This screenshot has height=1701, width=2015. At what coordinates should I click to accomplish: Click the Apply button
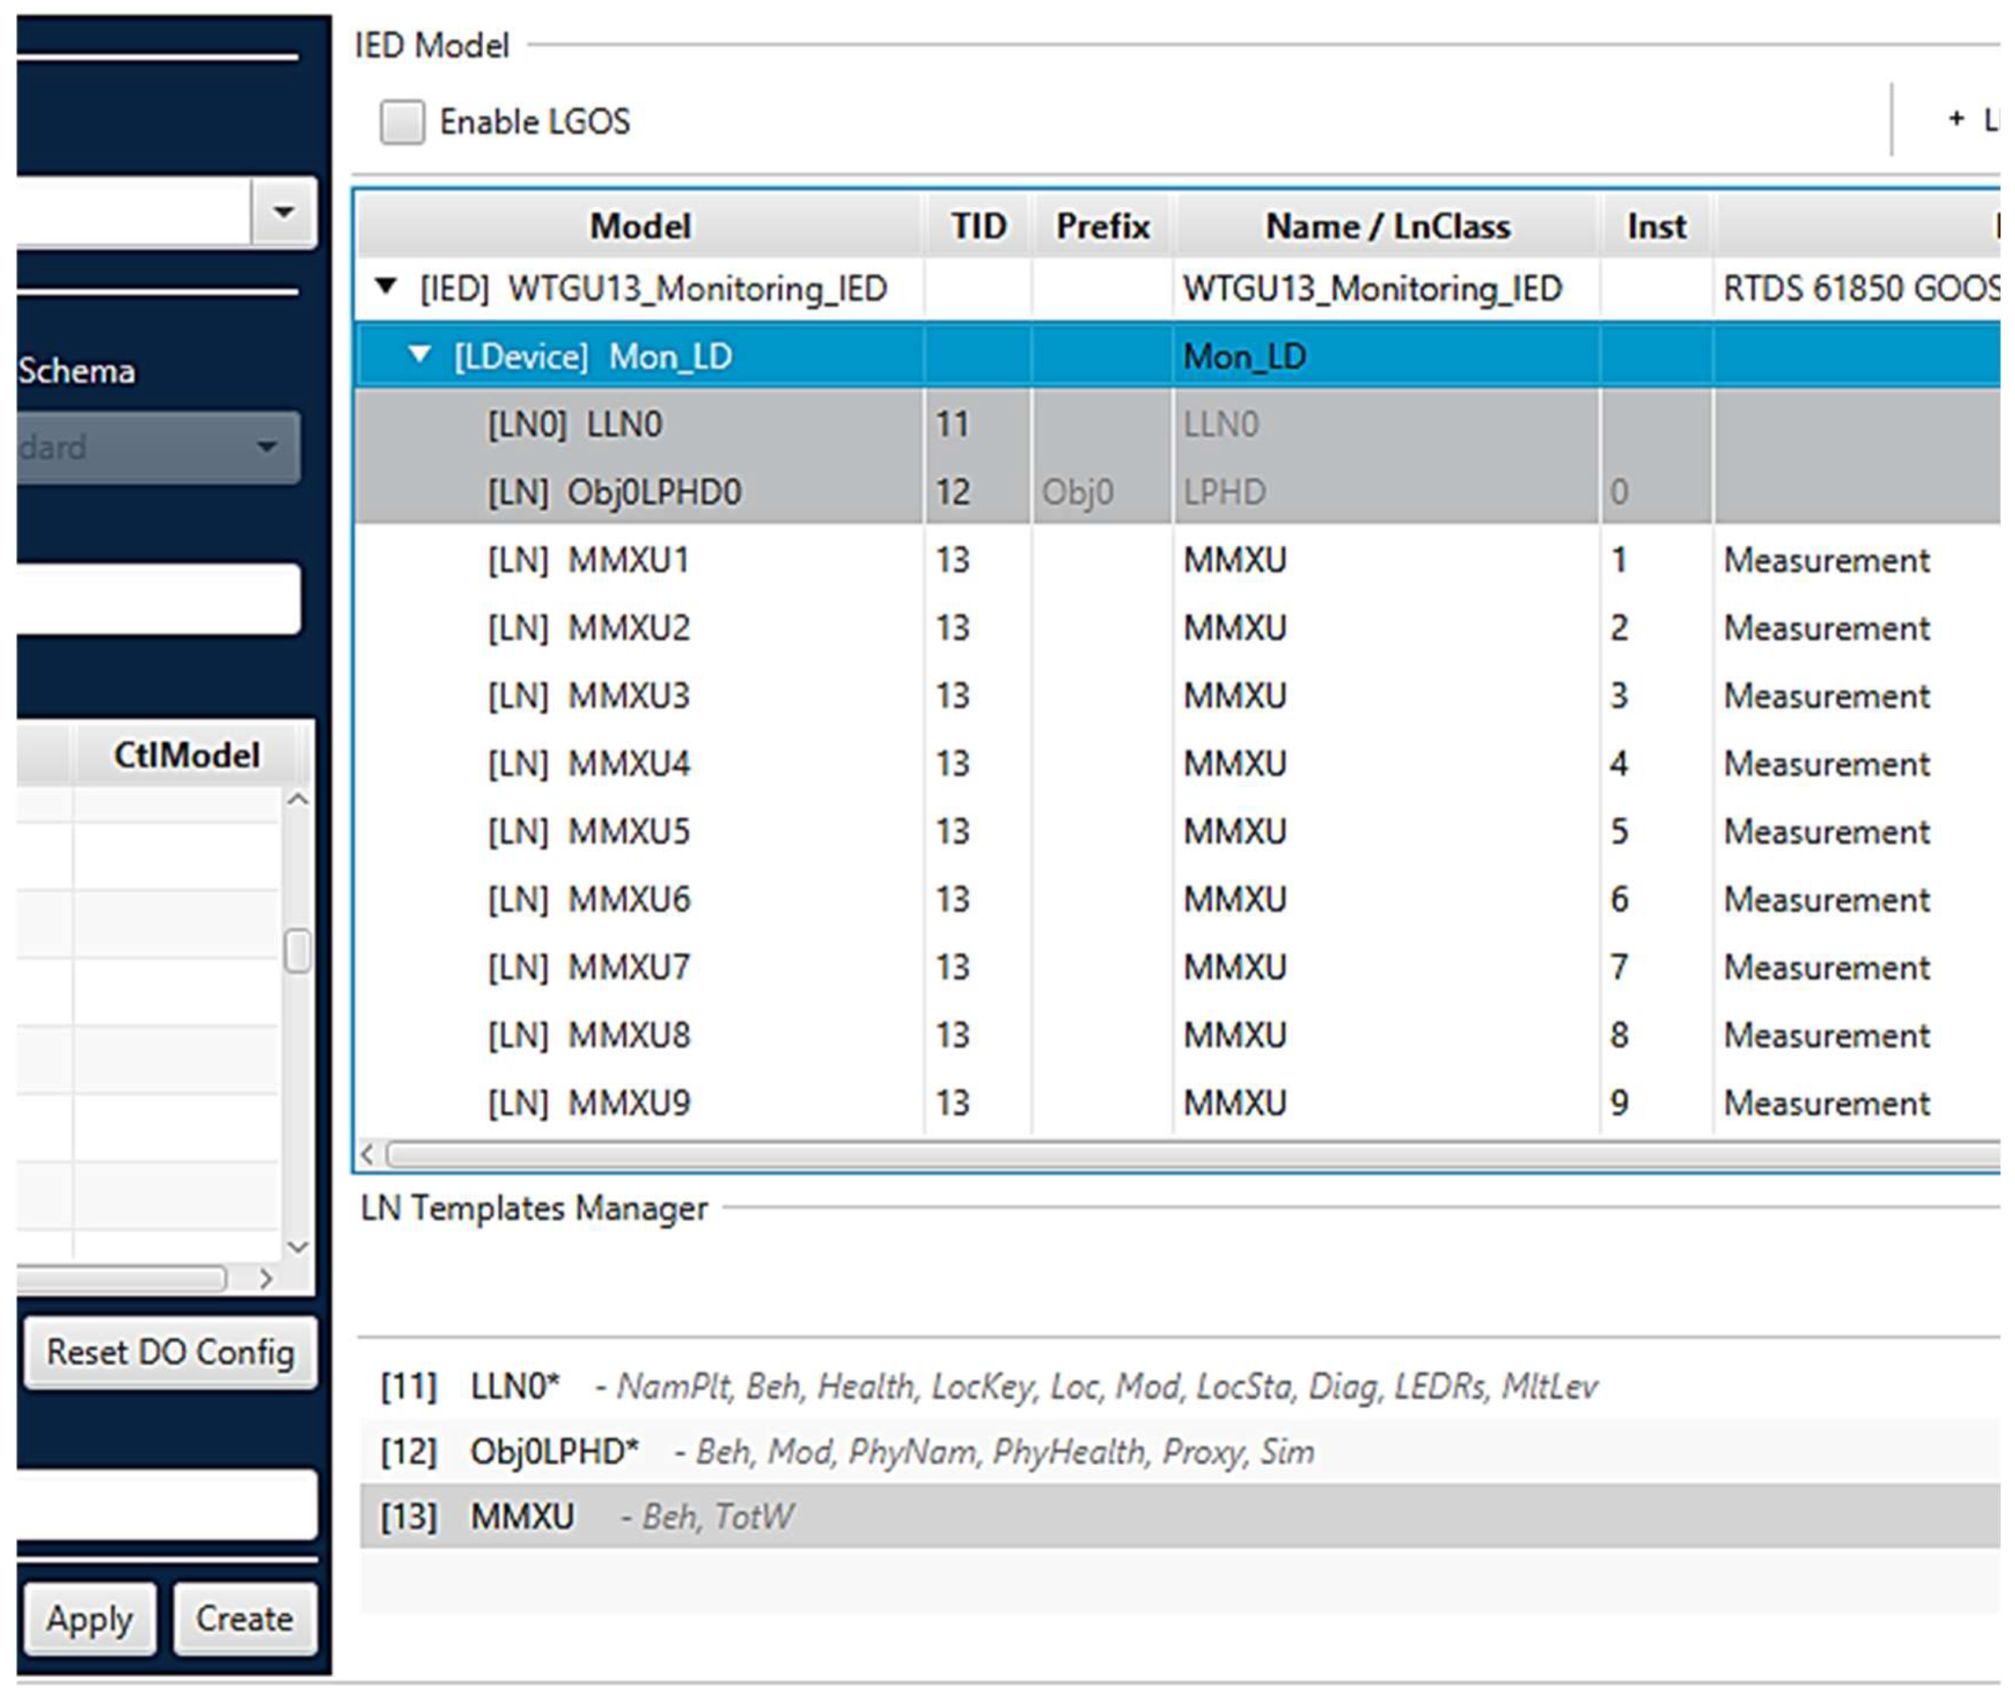coord(89,1619)
